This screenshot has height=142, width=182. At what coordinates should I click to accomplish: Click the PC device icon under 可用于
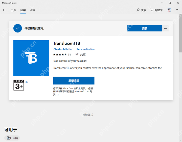(x=9, y=138)
